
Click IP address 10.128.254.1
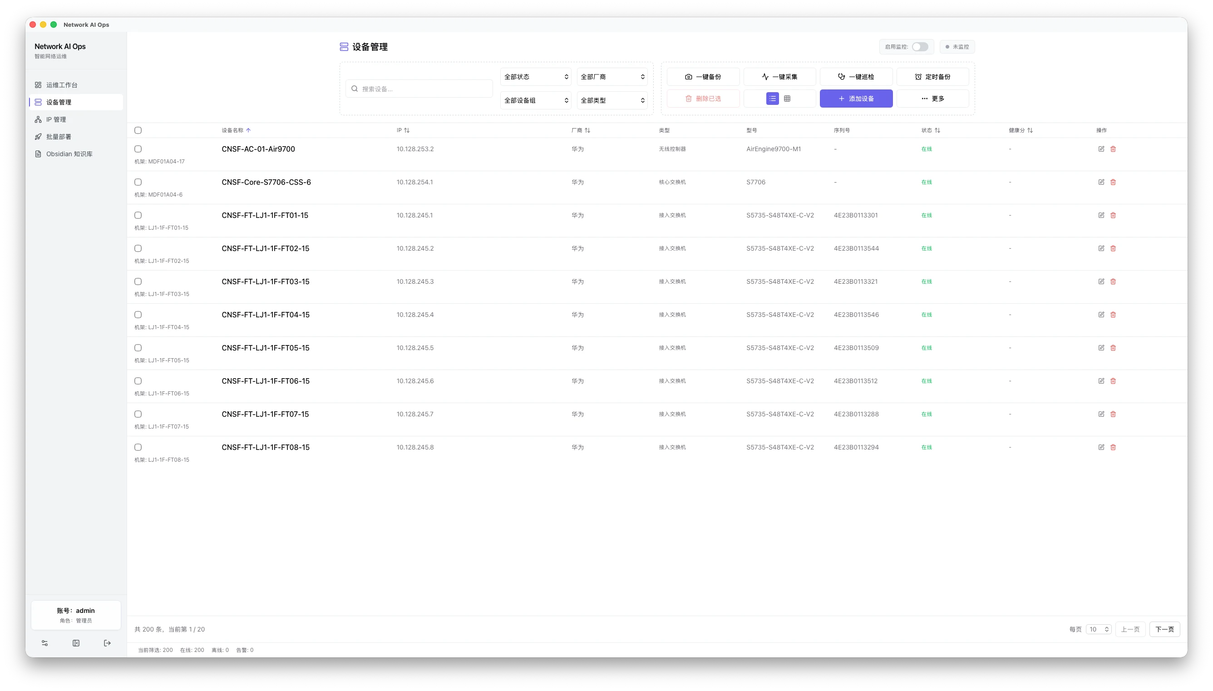(414, 182)
